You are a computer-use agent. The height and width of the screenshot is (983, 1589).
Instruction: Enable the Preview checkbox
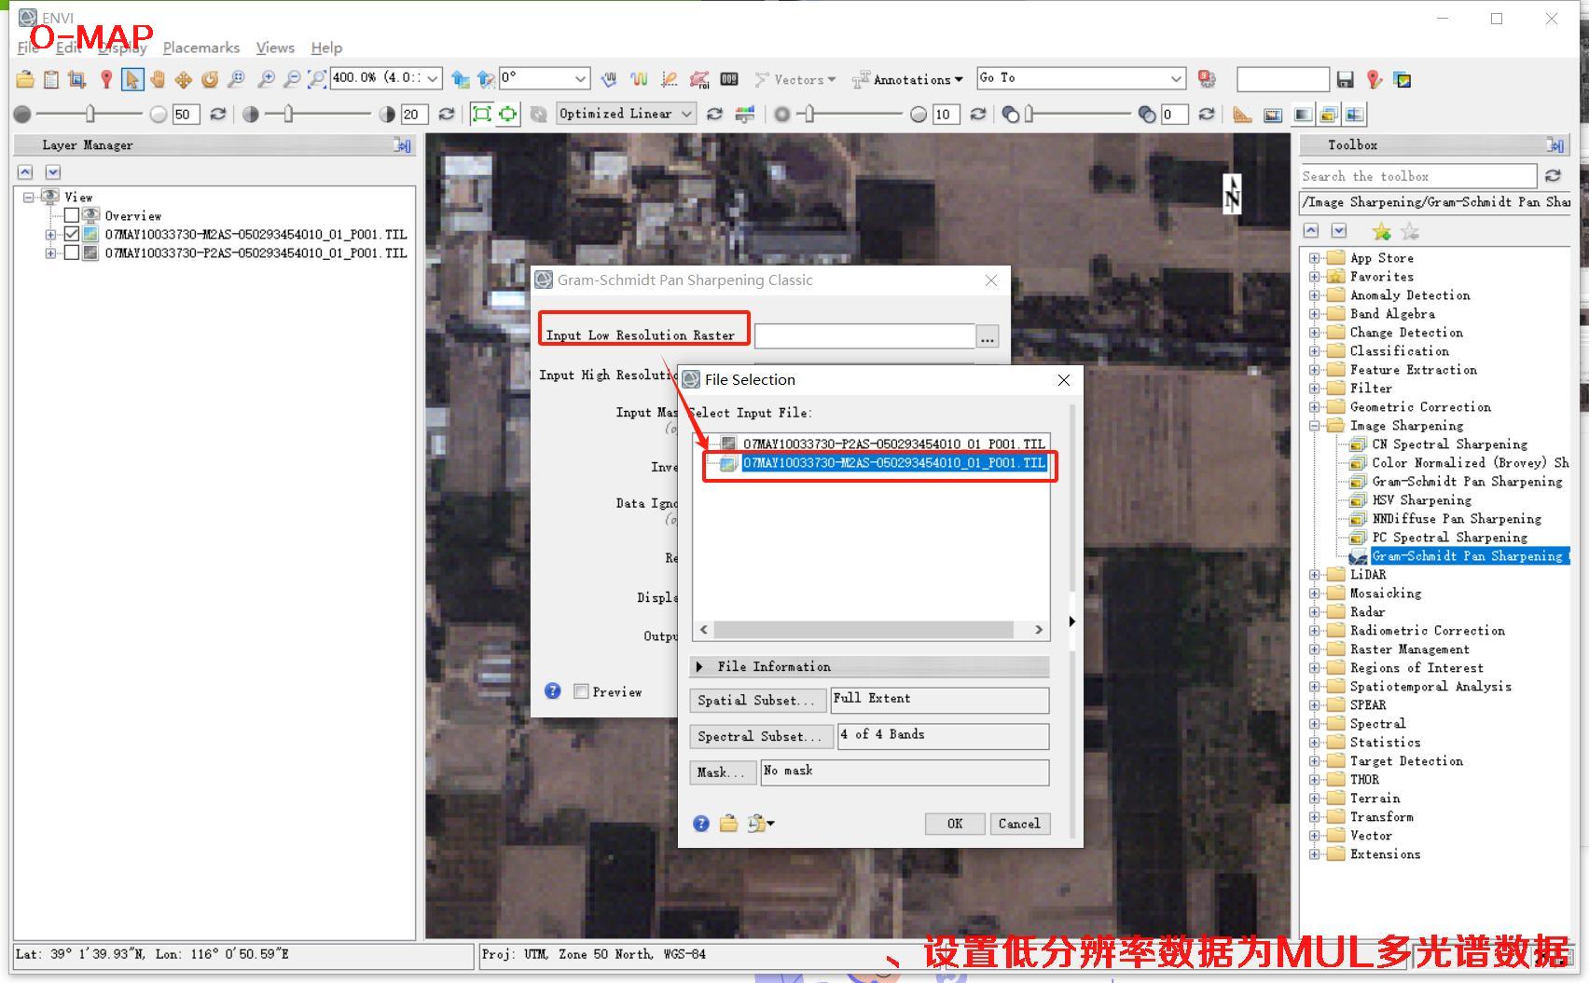tap(581, 691)
